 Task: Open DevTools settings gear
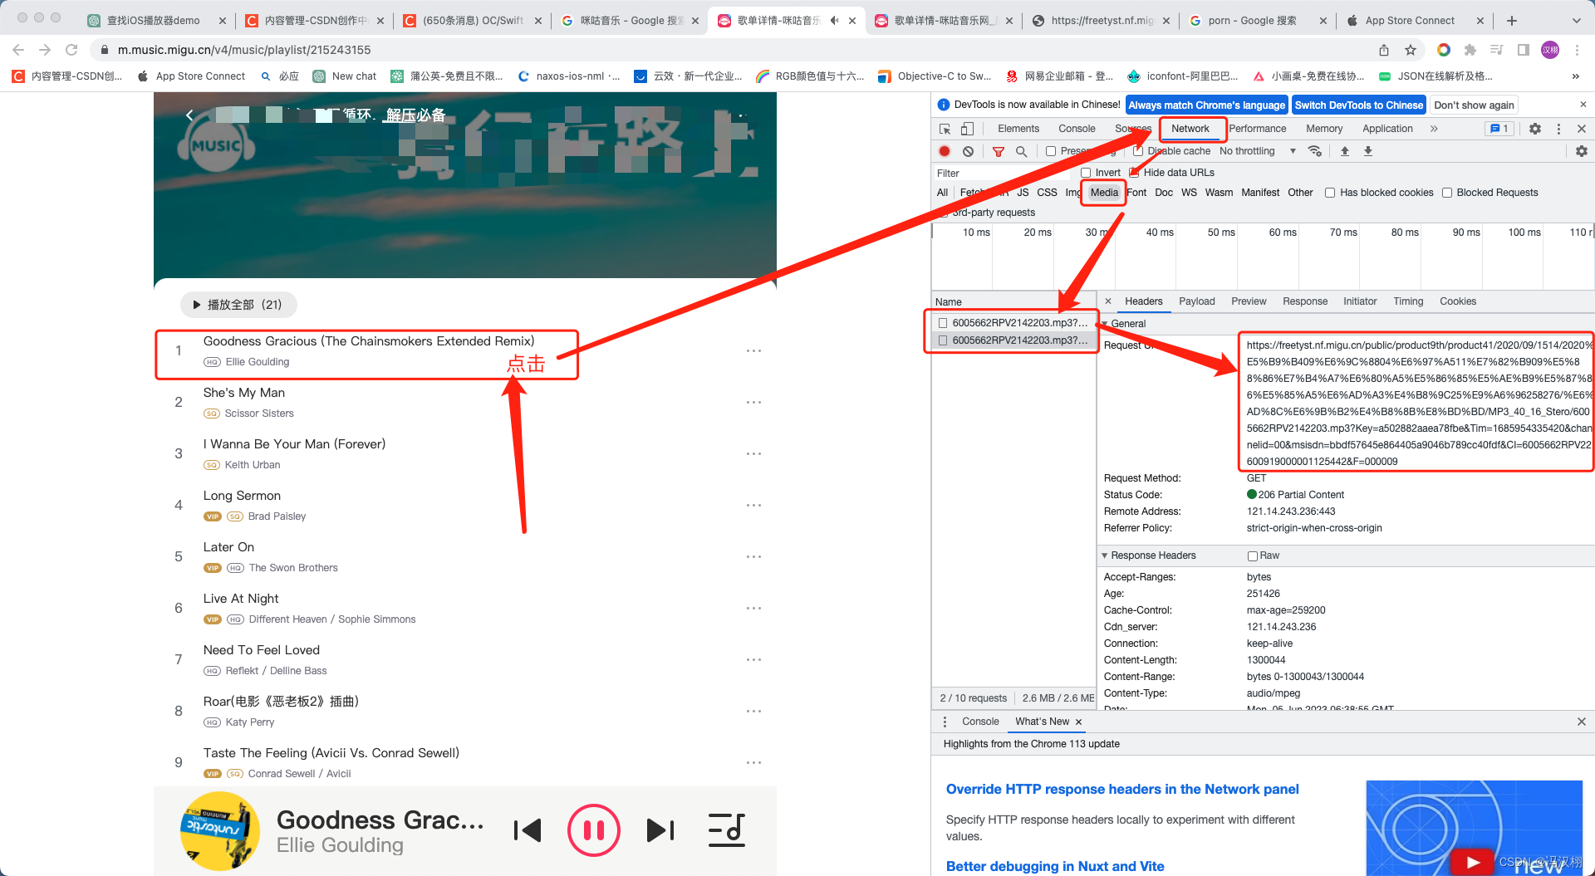click(x=1535, y=129)
